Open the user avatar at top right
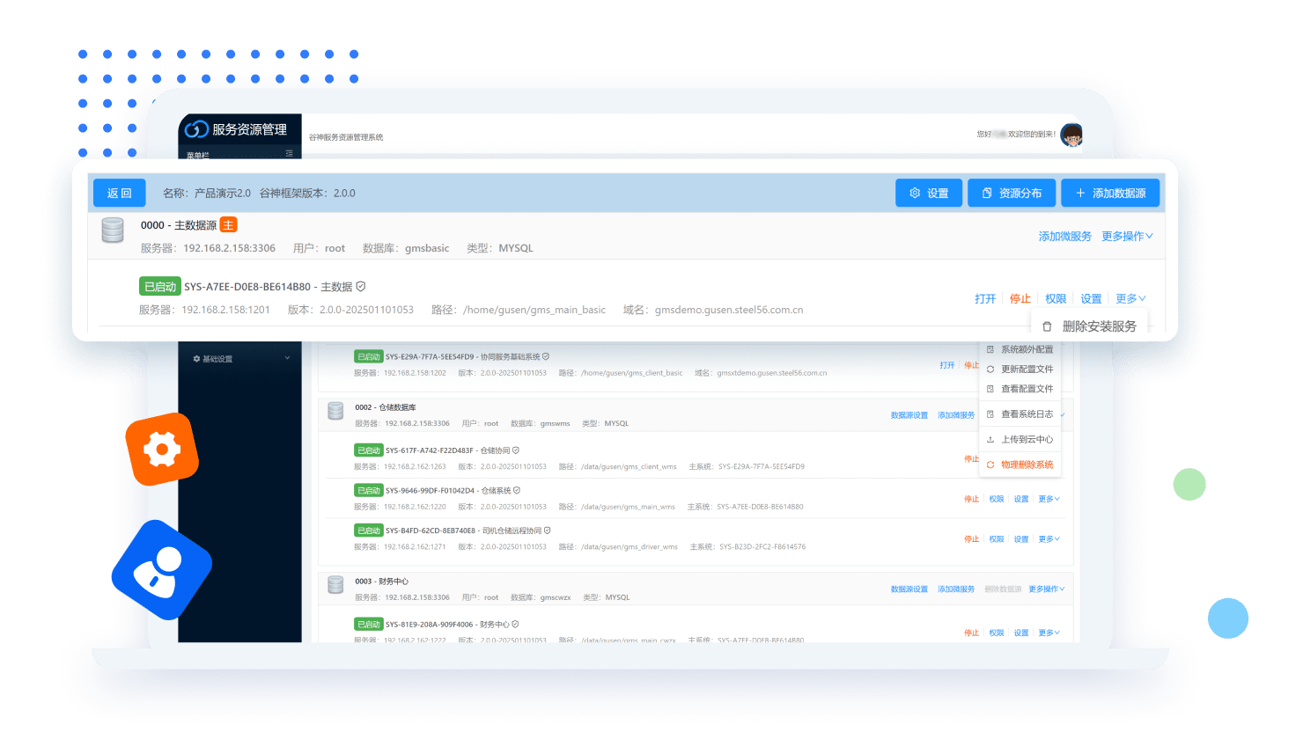Screen dimensions: 1303x739 tap(1071, 135)
